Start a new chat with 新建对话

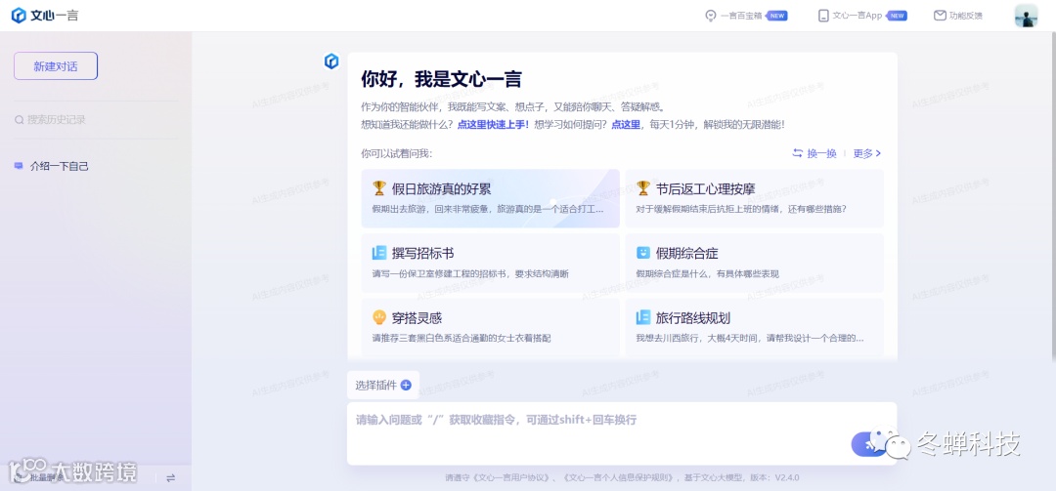coord(56,66)
